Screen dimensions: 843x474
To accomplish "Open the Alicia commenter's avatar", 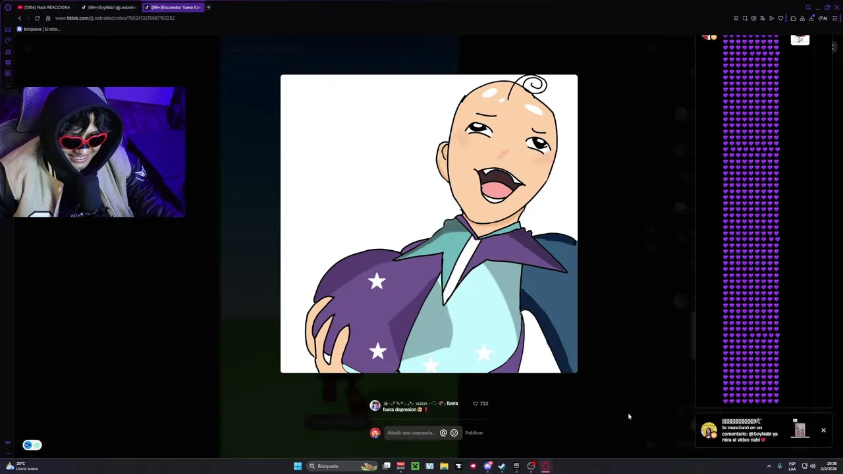I will tap(375, 406).
